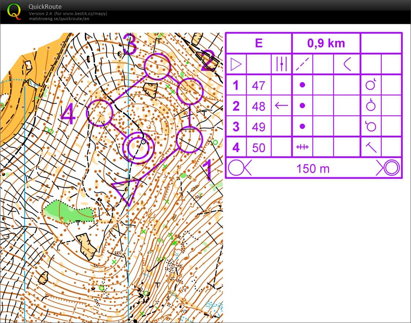
Task: Click the start triangle symbol in the description table
Action: 236,64
